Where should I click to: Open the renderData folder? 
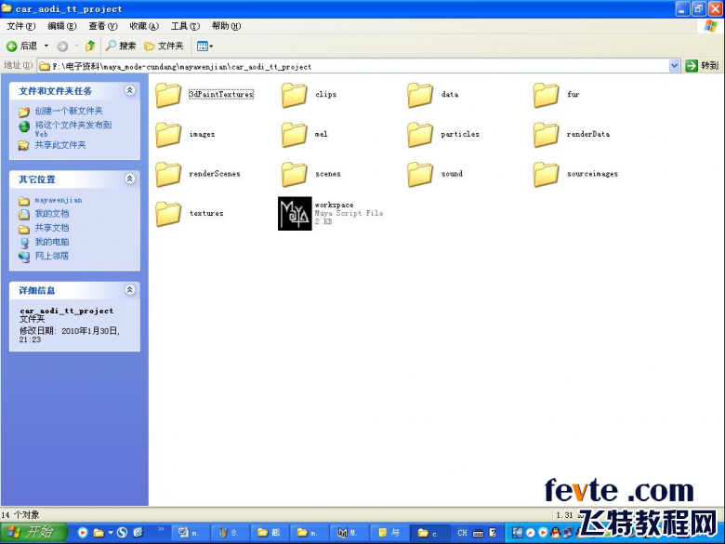[x=572, y=135]
